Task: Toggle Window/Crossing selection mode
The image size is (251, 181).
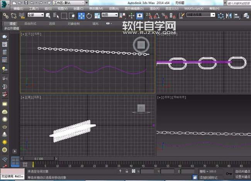Action: coord(72,15)
